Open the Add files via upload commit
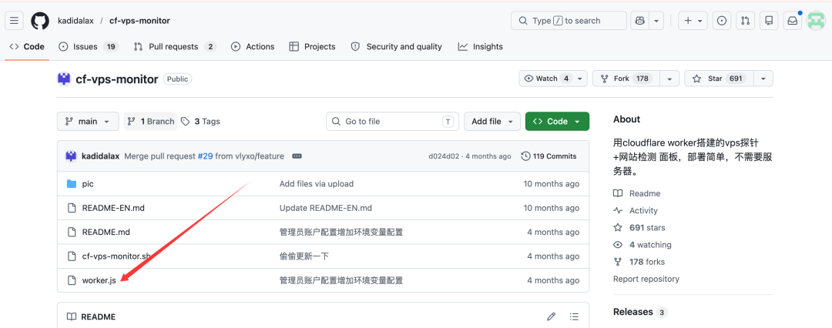Viewport: 832px width, 328px height. click(317, 184)
